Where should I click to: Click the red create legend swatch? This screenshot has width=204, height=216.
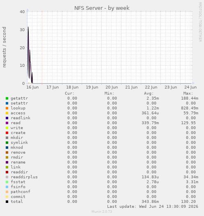pyautogui.click(x=7, y=133)
